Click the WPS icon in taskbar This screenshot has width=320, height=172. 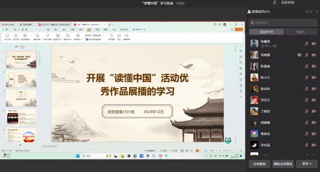(x=160, y=156)
